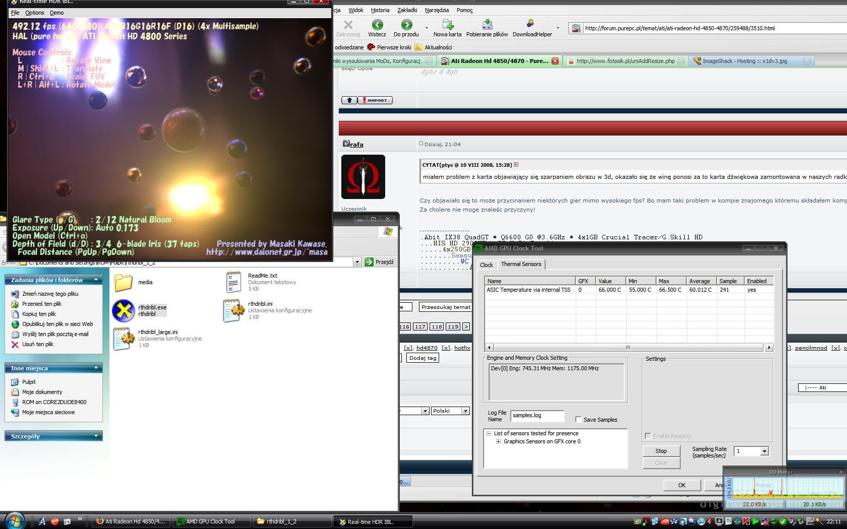
Task: Click the monitor display tray icon
Action: pos(719,521)
